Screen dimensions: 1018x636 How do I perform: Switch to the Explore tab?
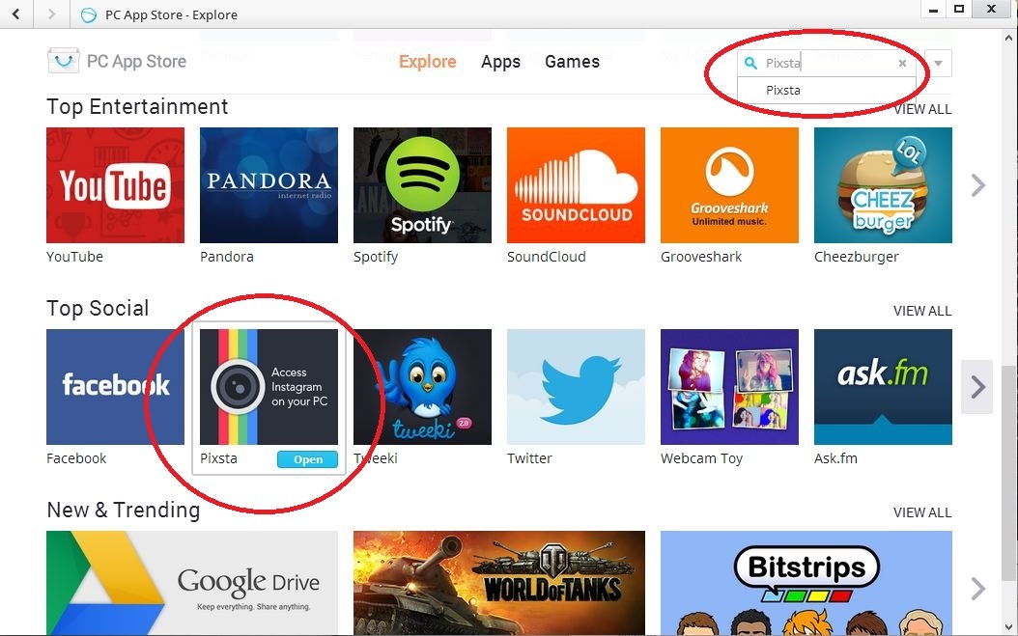tap(427, 62)
